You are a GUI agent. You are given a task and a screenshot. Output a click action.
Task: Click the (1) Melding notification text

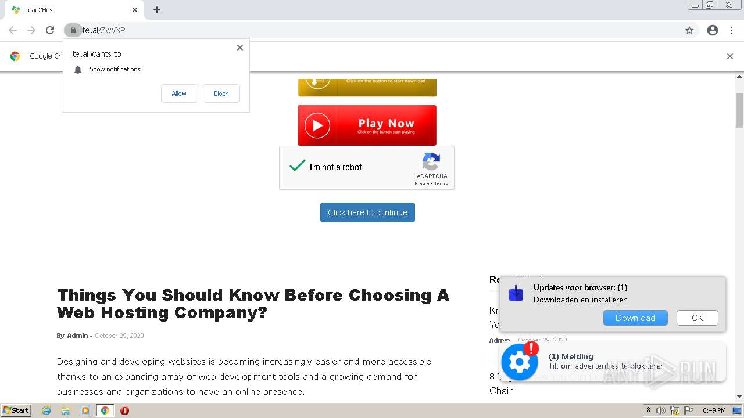[571, 356]
